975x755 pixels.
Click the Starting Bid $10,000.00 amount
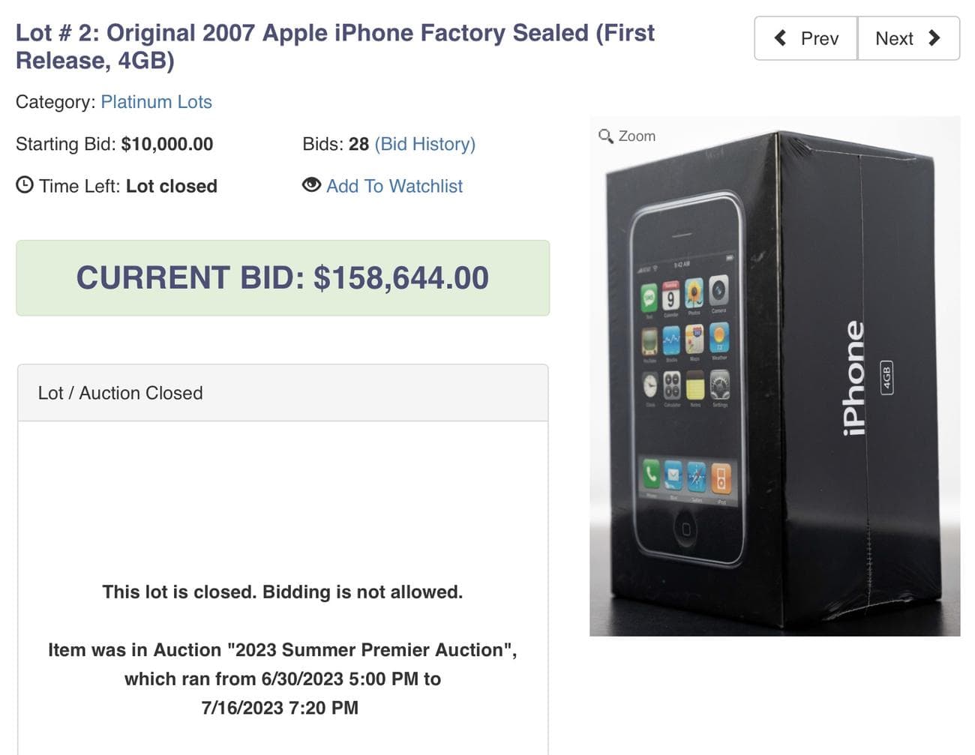167,143
